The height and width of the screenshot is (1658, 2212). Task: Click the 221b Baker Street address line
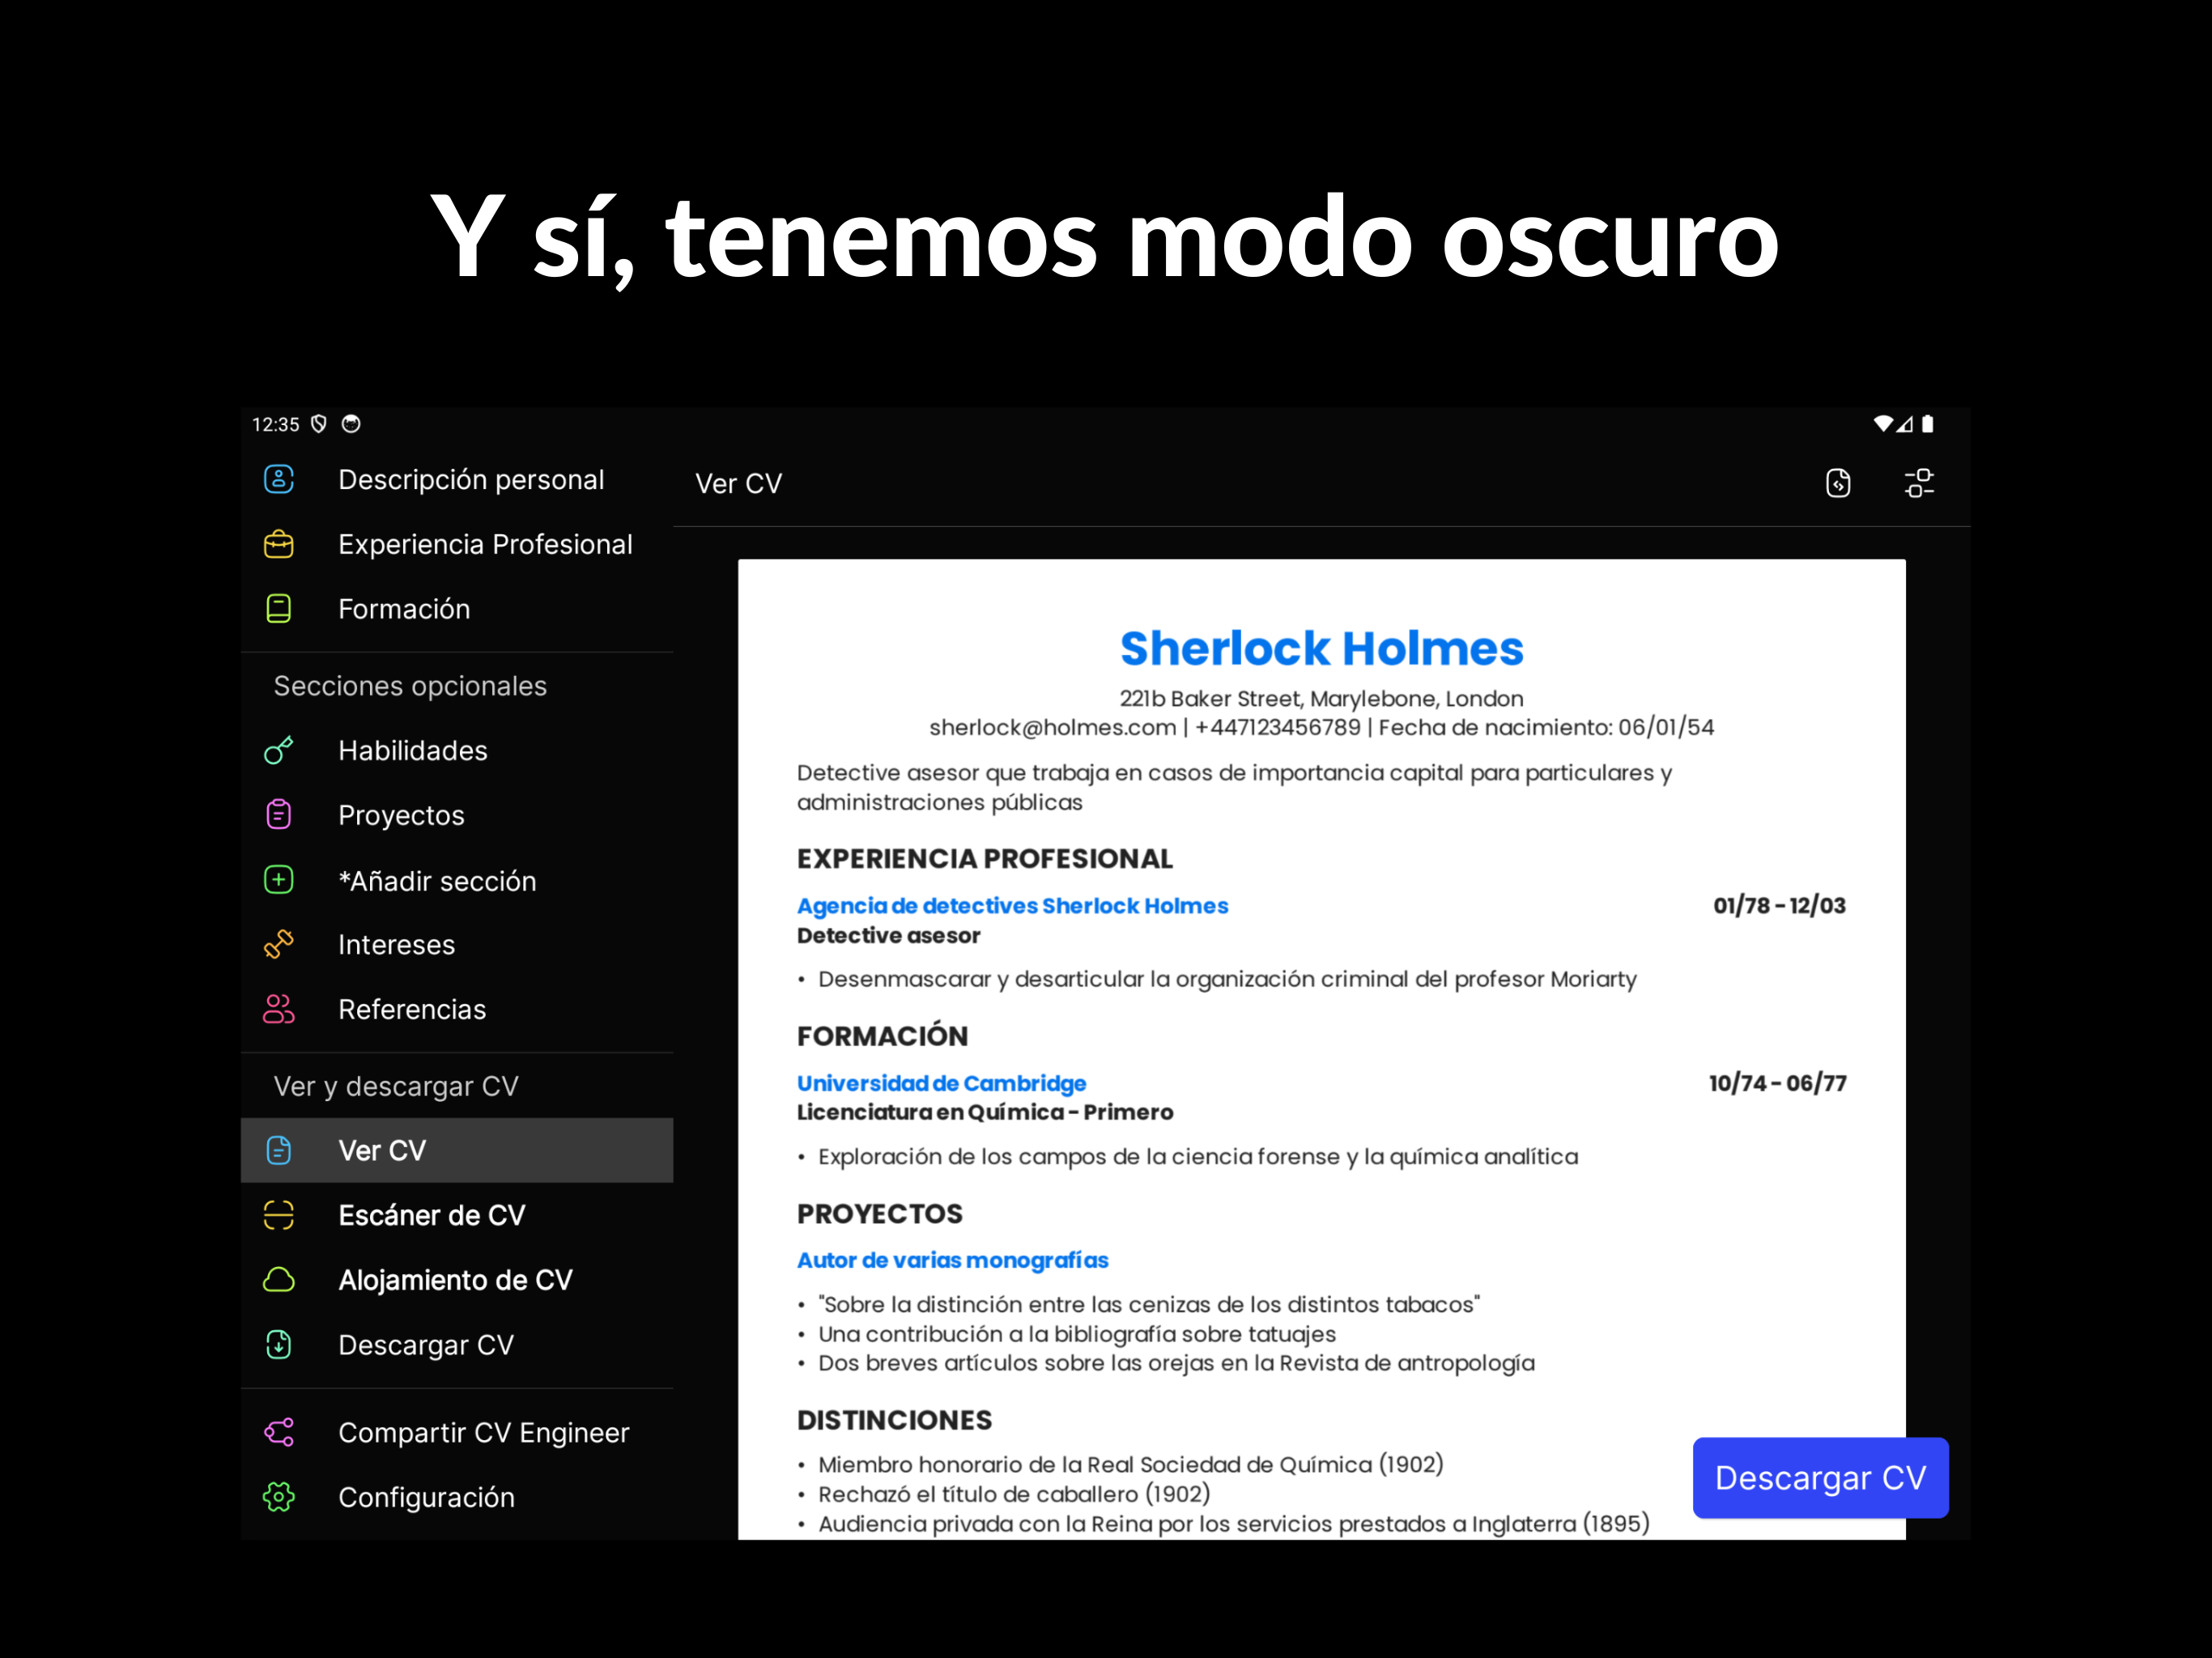(x=1321, y=698)
